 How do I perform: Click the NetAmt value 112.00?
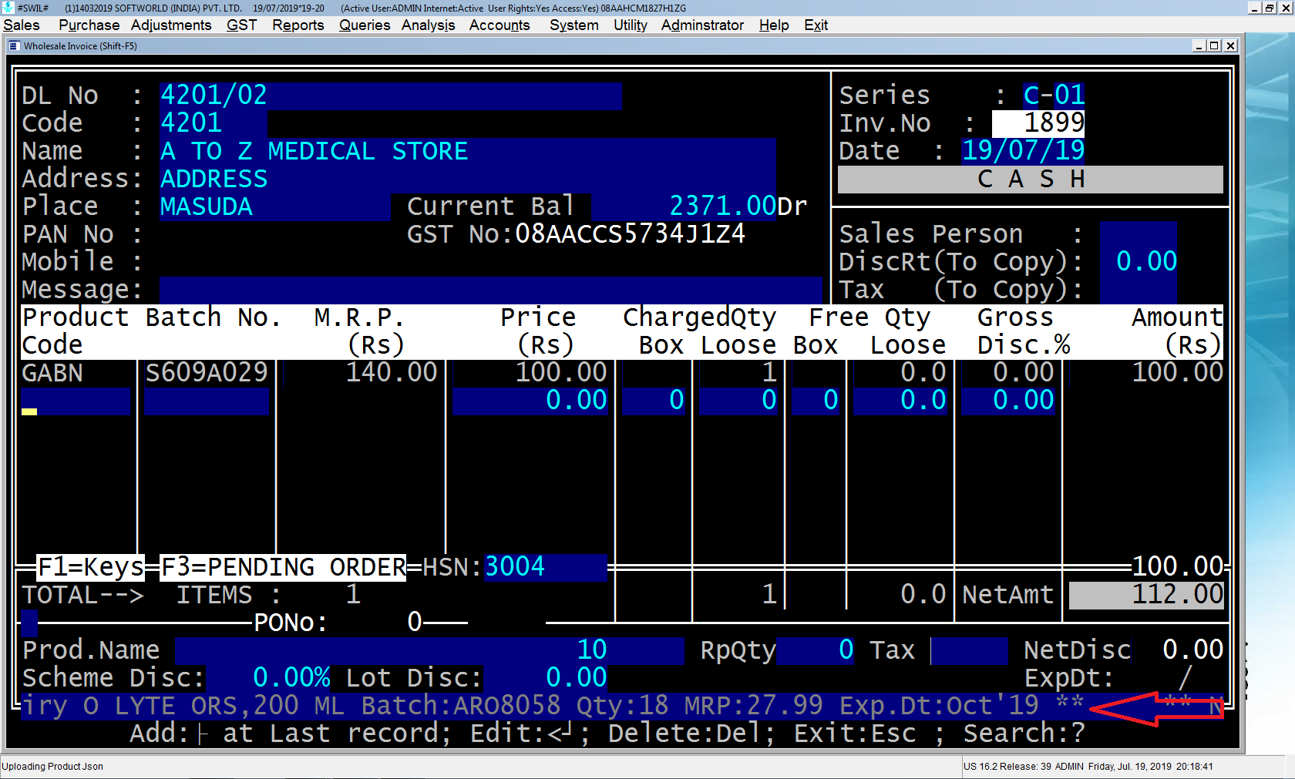[1146, 595]
